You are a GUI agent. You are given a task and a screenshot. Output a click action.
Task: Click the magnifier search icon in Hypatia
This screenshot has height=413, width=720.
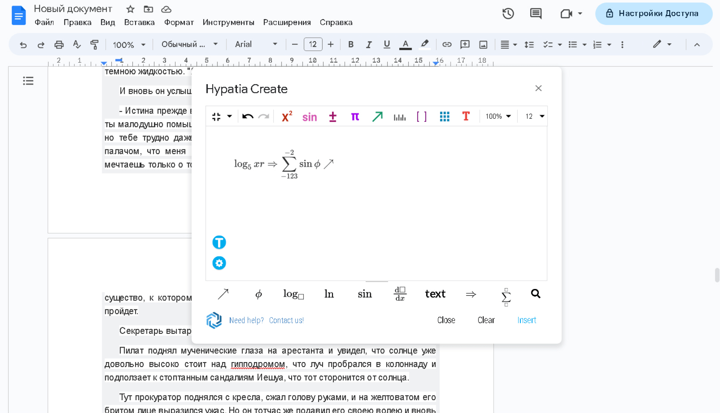(535, 294)
